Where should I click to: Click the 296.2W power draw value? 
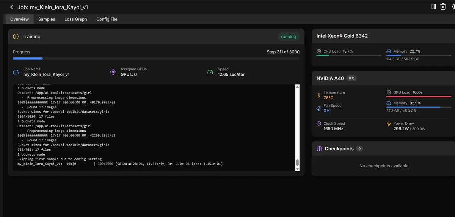point(401,129)
